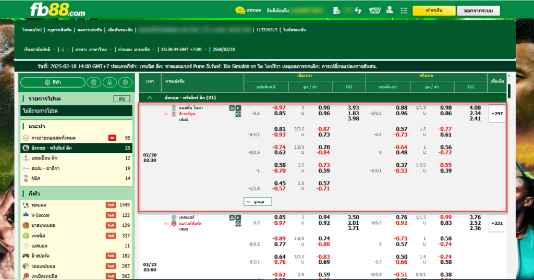The image size is (534, 280).
Task: Click the tennis ball icon
Action: 26,235
